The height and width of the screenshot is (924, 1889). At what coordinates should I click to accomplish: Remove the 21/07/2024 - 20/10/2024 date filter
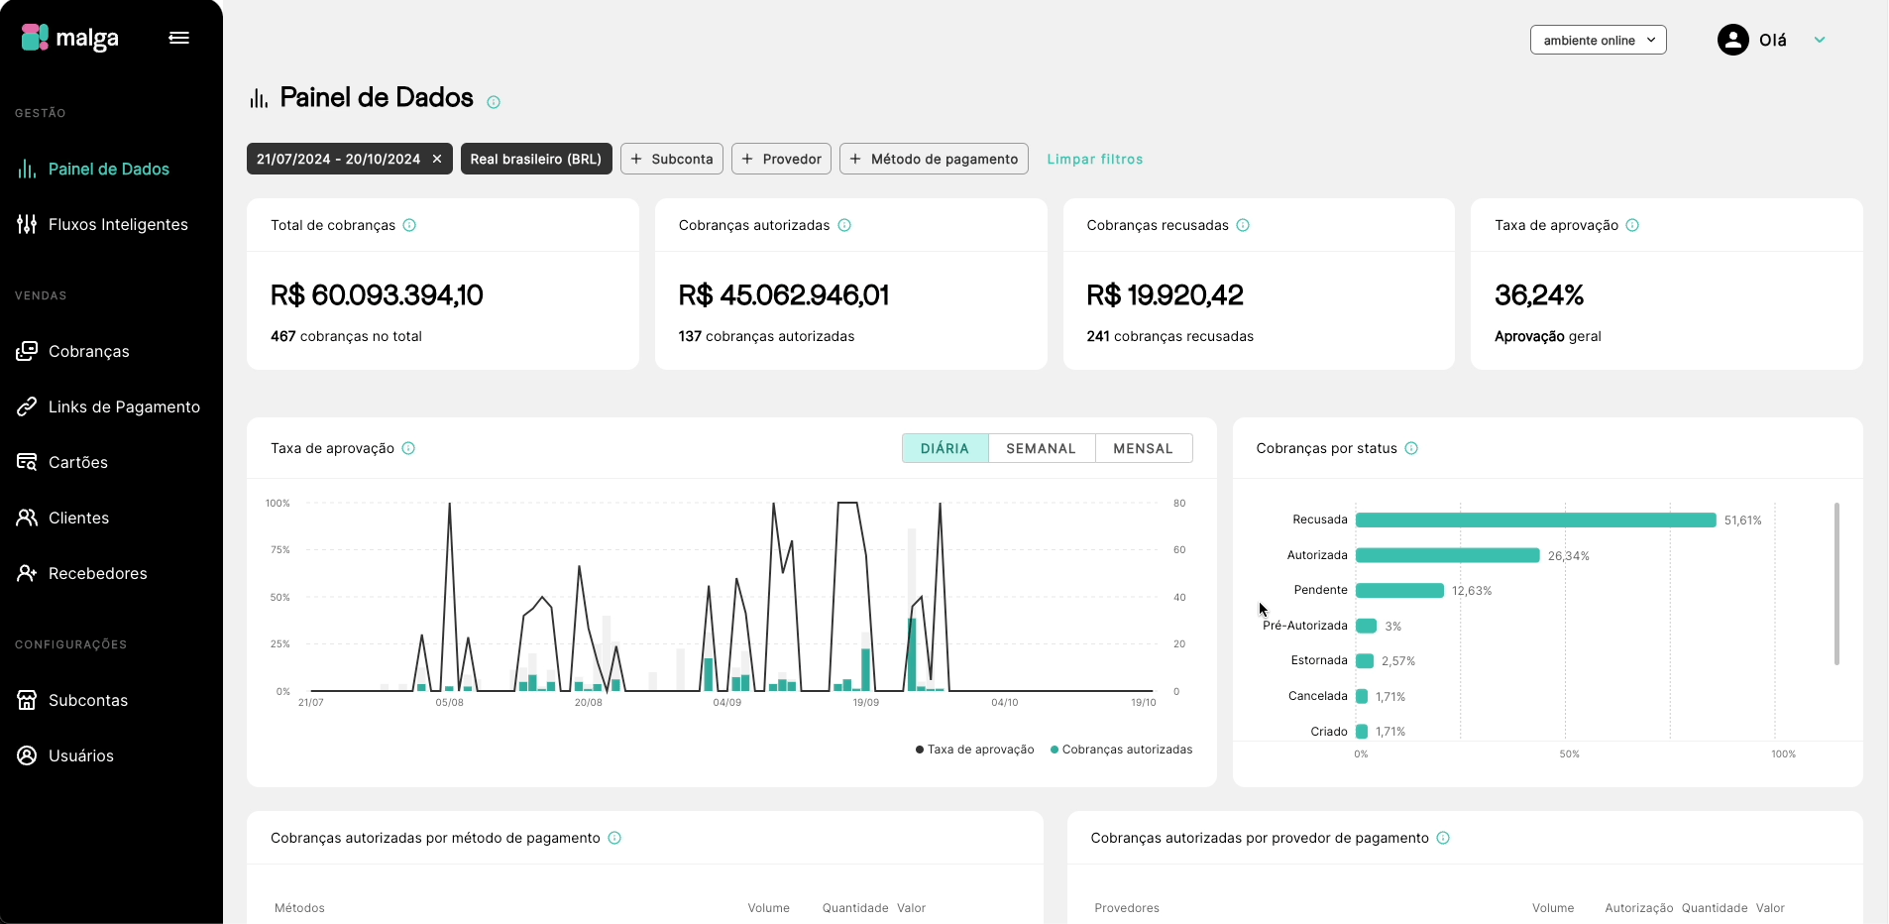437,159
